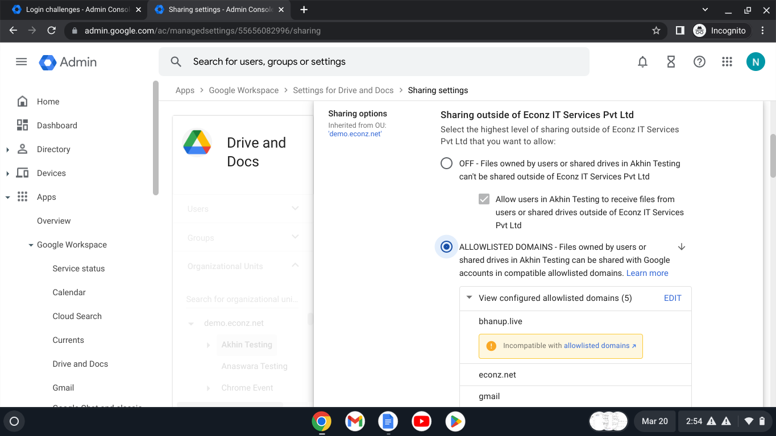
Task: Open a new browser tab
Action: 304,10
